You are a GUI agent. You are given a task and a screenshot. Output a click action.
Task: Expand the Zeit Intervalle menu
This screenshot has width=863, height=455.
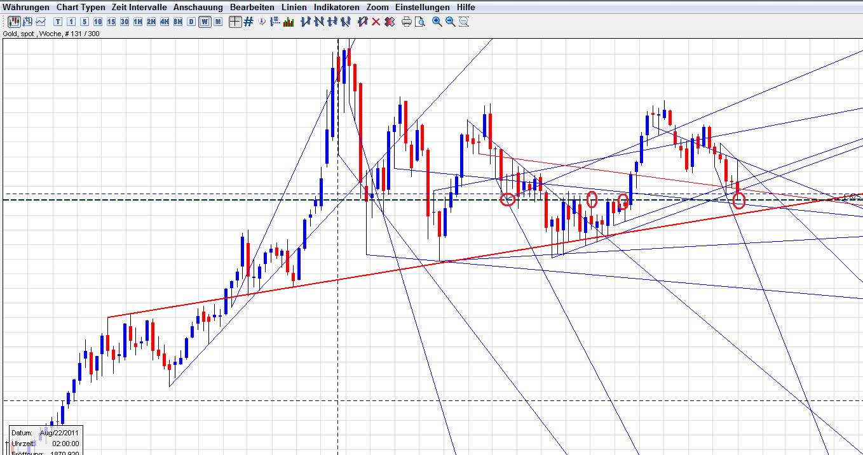(138, 7)
